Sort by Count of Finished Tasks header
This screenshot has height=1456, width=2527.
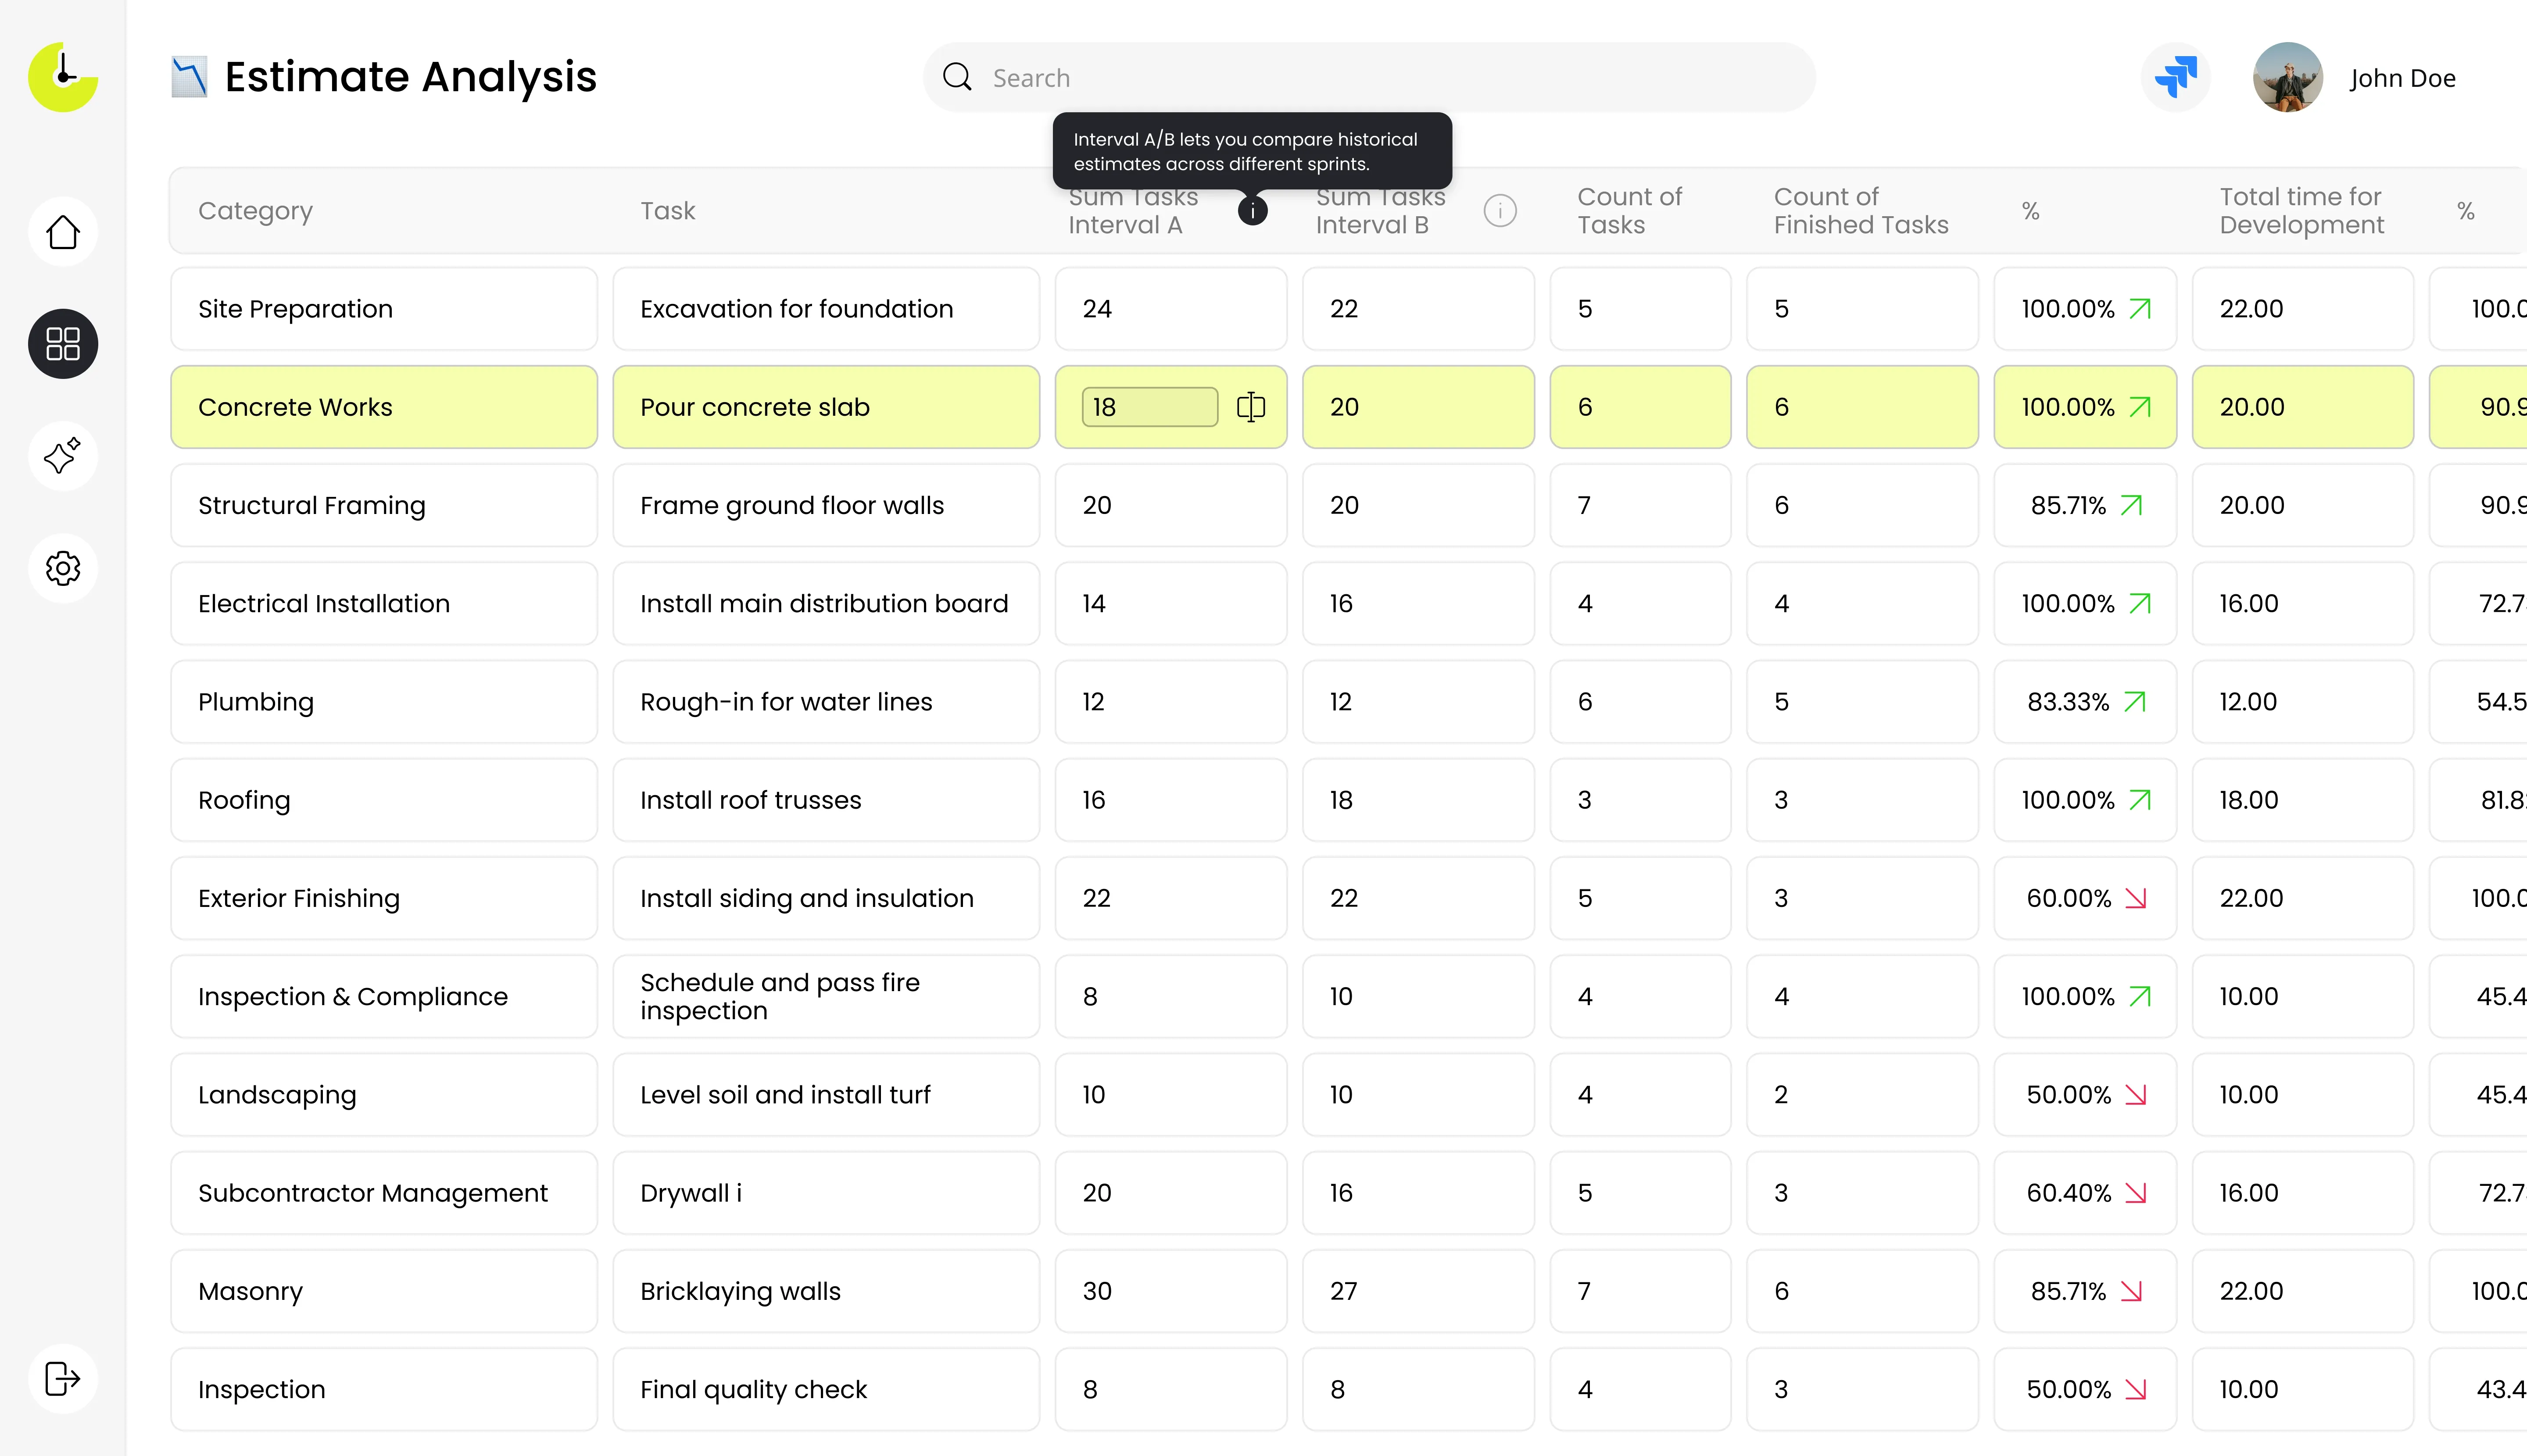(x=1861, y=211)
